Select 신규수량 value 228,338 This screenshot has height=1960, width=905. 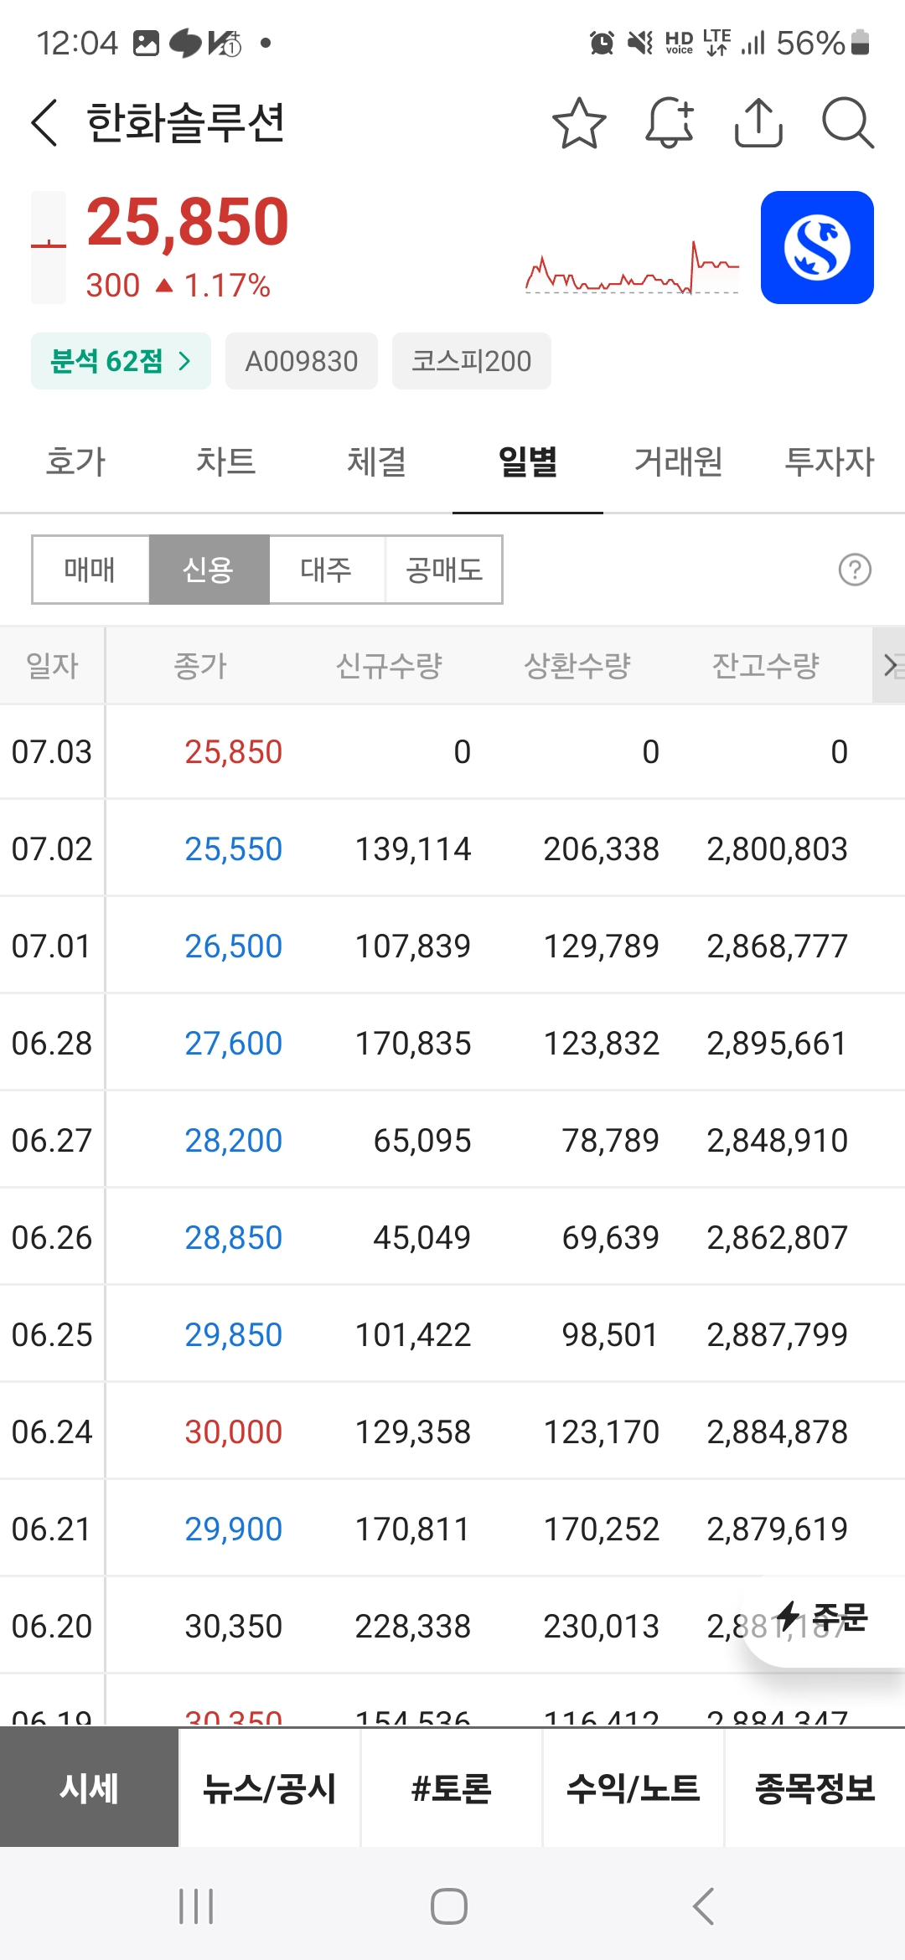click(x=413, y=1627)
